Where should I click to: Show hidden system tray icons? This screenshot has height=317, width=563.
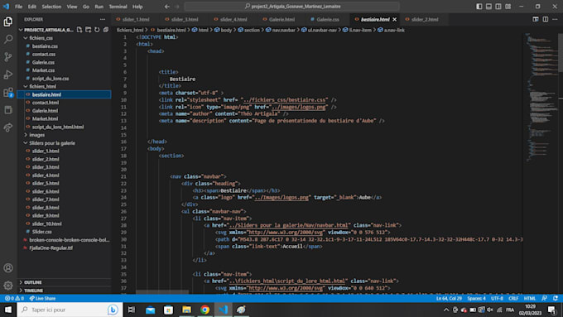pyautogui.click(x=446, y=310)
